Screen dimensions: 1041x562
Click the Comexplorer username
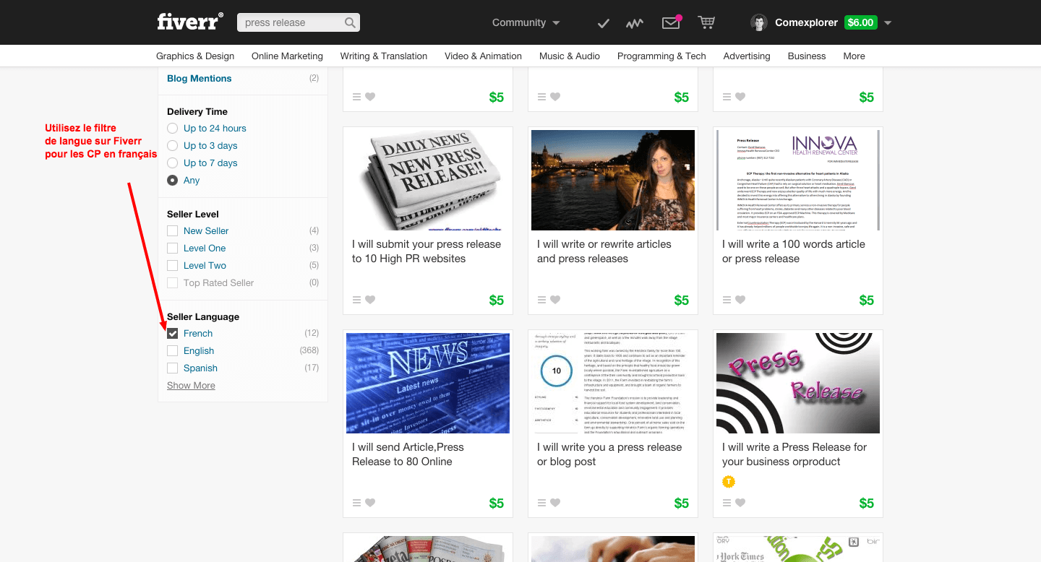806,22
